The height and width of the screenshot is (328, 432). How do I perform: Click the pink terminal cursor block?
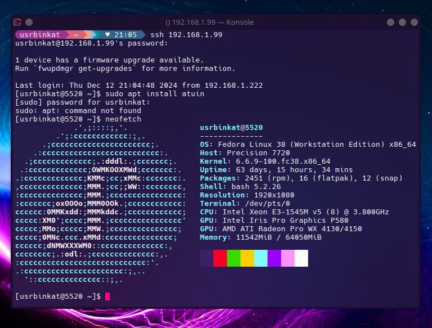[x=108, y=296]
